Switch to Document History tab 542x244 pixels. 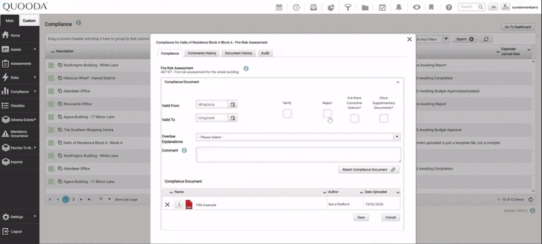[x=238, y=53]
